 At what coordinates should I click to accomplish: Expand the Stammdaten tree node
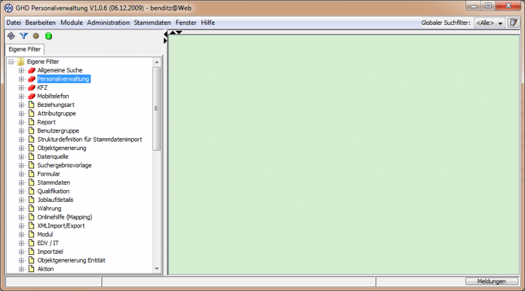[22, 183]
